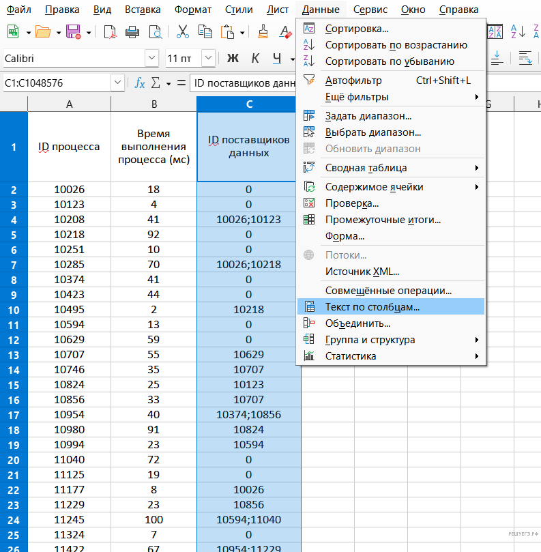
Task: Click the Formula equals sign icon
Action: [x=181, y=83]
